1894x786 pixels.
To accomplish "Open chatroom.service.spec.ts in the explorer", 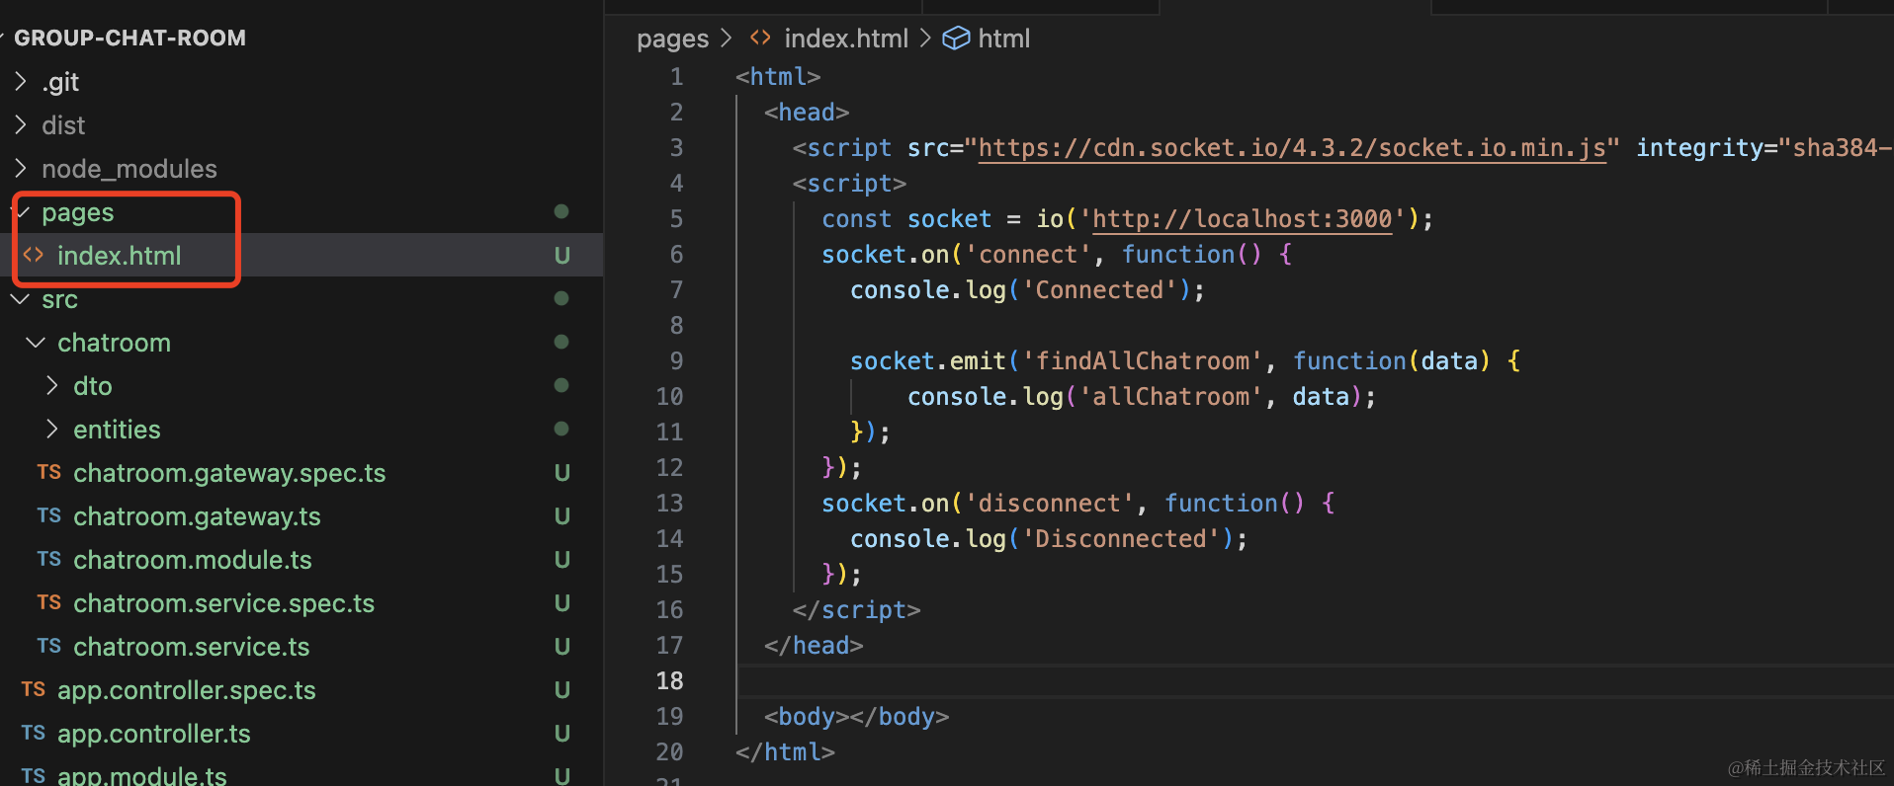I will click(x=223, y=603).
